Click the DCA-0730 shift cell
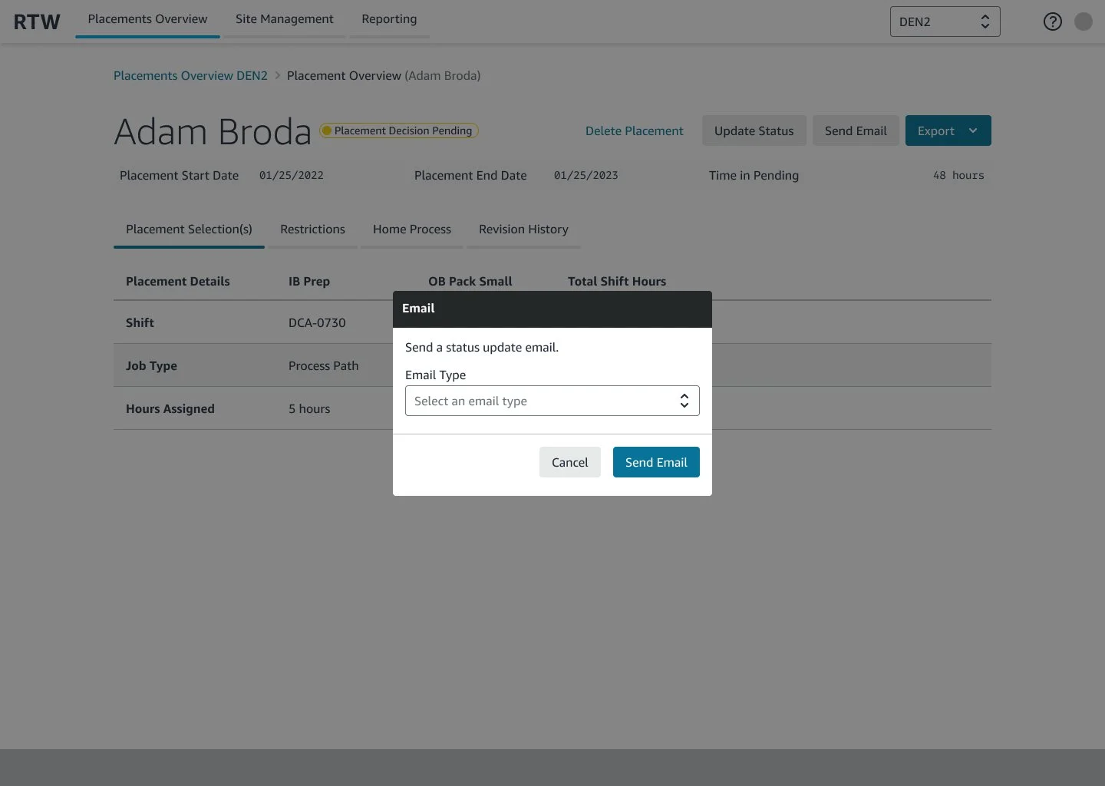Screen dimensions: 1105x786 point(317,323)
